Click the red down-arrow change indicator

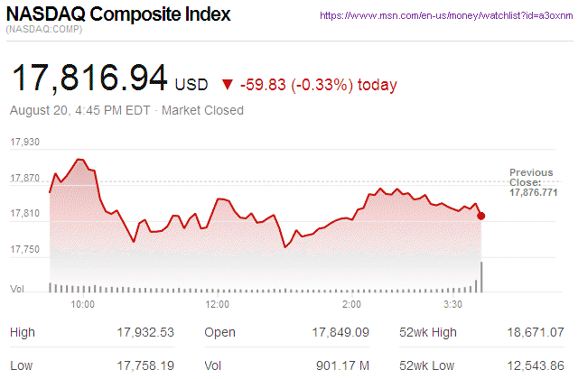point(225,85)
